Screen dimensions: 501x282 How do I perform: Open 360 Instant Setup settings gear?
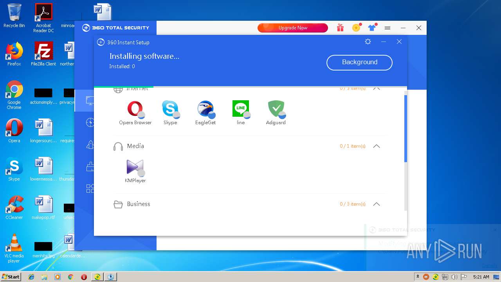(x=368, y=42)
